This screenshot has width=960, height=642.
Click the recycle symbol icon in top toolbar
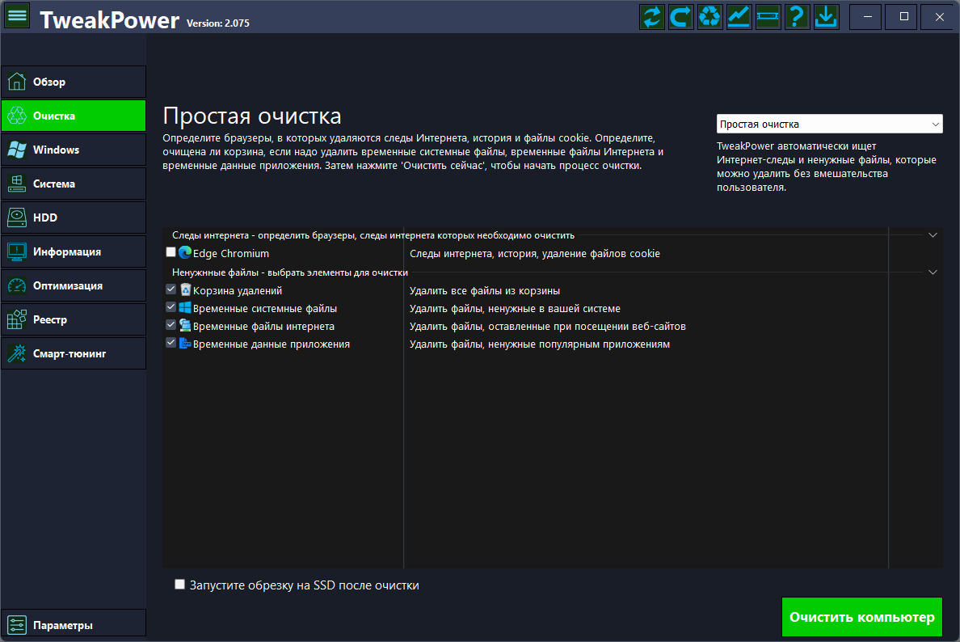(709, 16)
